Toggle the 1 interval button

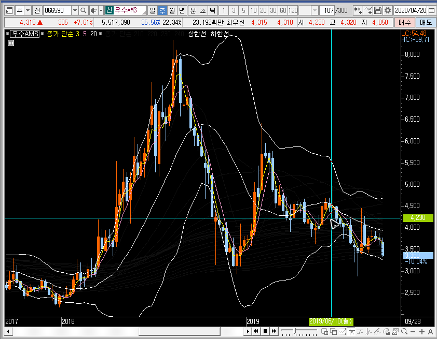(224, 10)
